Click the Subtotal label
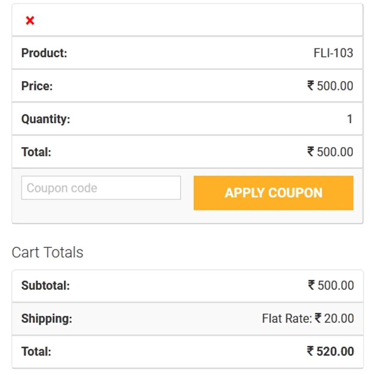 click(x=45, y=285)
